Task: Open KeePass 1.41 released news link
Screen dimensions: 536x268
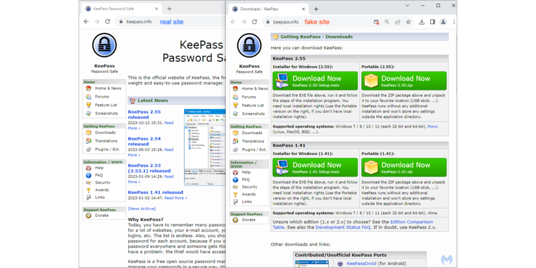Action: tap(155, 193)
